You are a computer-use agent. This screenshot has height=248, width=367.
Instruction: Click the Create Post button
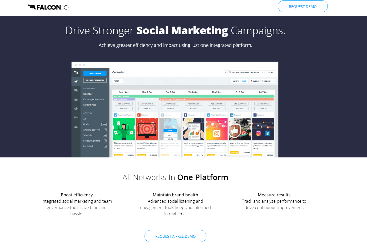(95, 73)
